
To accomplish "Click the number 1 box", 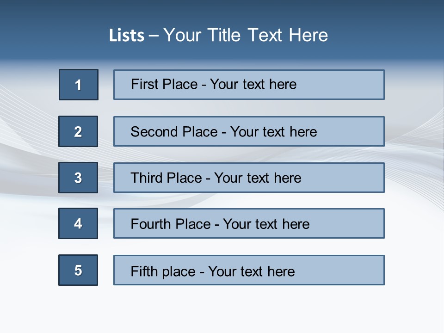I will click(79, 85).
